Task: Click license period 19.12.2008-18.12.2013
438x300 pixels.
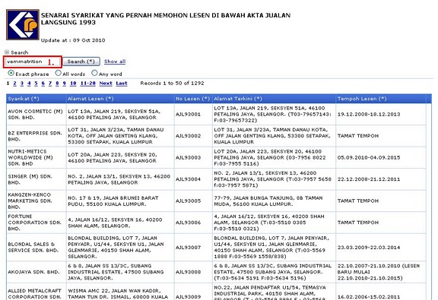Action: [369, 115]
